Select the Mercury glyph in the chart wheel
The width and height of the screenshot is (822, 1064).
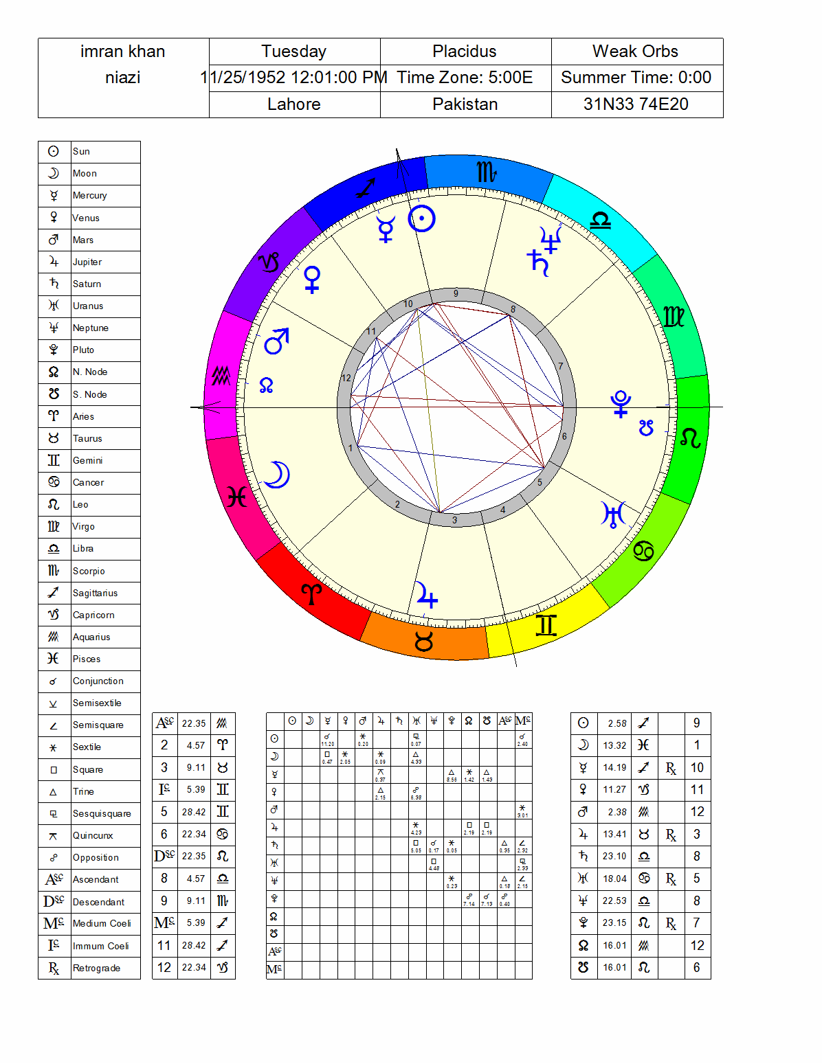point(386,229)
